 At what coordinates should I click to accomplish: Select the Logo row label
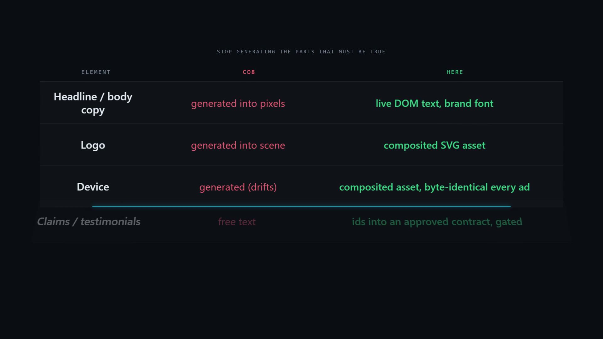[x=93, y=145]
